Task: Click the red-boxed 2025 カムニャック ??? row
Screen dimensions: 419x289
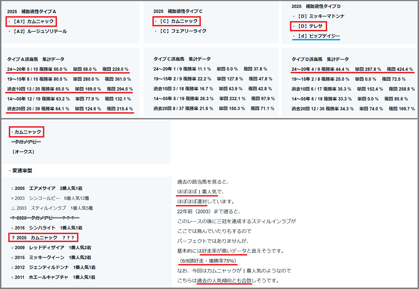Action: point(43,238)
